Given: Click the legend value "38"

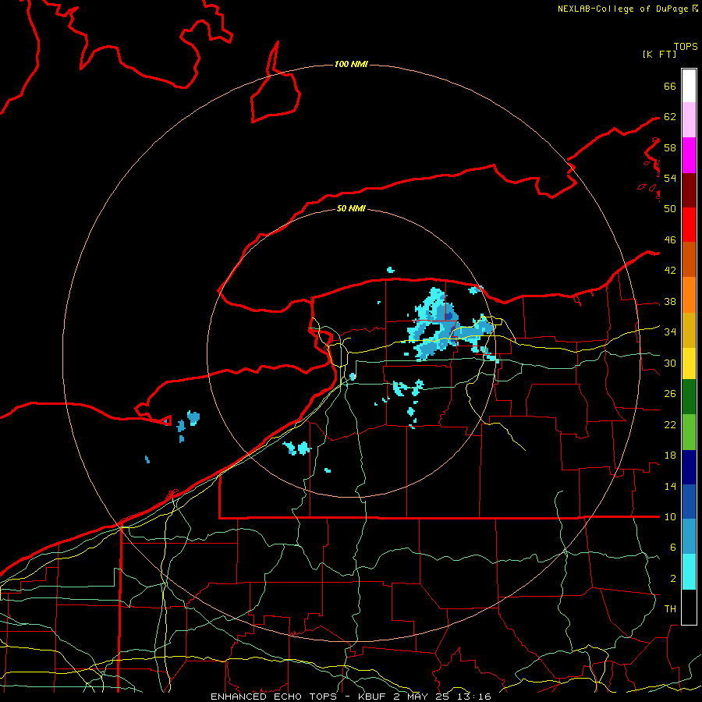Looking at the screenshot, I should click(670, 302).
